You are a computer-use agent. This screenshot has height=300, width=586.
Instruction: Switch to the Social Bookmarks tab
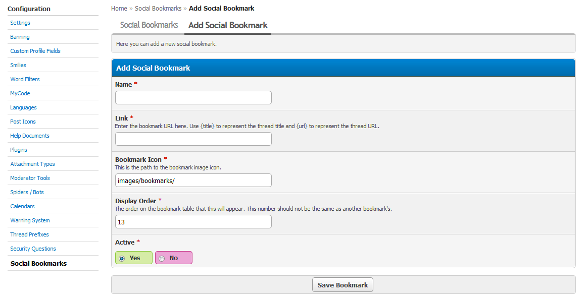point(149,25)
